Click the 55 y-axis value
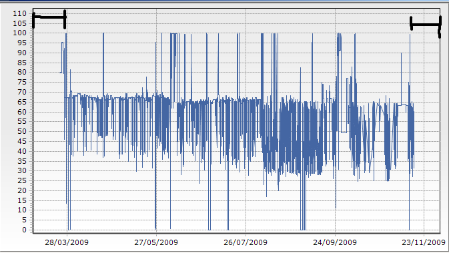 pos(22,122)
